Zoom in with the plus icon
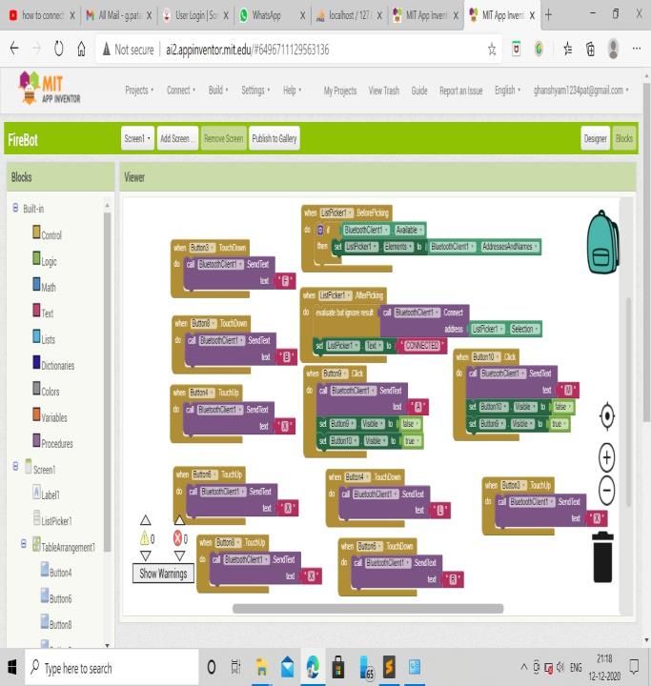Image resolution: width=651 pixels, height=686 pixels. tap(607, 457)
